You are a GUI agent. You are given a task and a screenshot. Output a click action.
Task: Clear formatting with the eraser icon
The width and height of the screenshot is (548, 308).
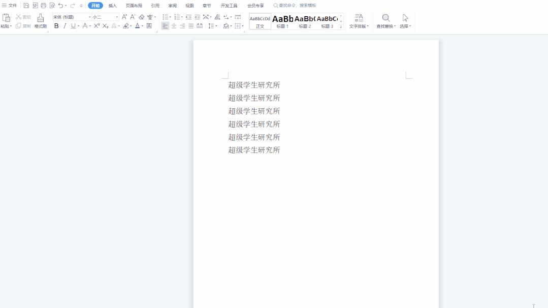click(x=142, y=17)
